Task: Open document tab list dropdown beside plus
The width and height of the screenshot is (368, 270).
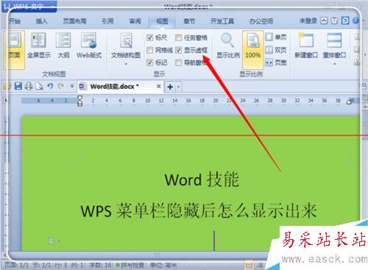Action: [x=179, y=87]
